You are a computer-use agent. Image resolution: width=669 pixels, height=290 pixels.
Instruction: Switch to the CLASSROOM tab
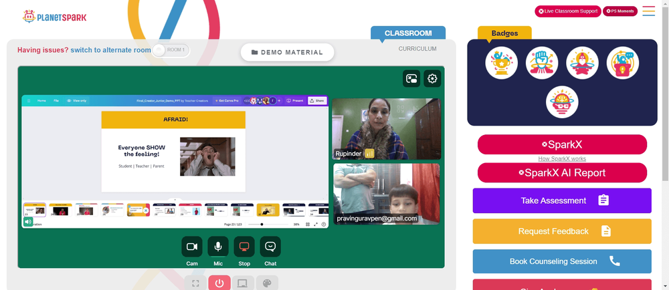tap(408, 33)
